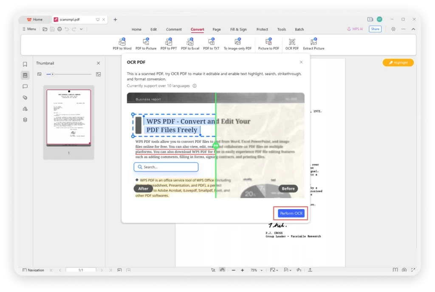Screen dimensions: 435x292
Task: Open Picture to PDF tool
Action: tap(268, 44)
